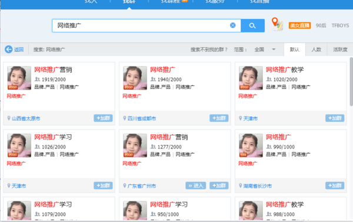
Task: Open the 找群 top tab
Action: 129,2
